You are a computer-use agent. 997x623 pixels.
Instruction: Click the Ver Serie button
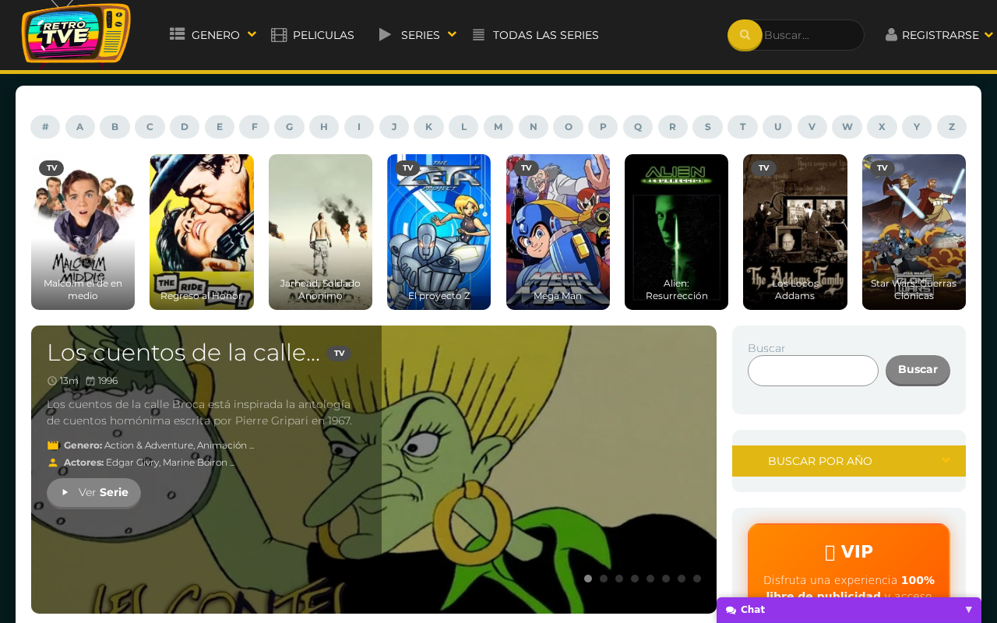click(x=93, y=492)
